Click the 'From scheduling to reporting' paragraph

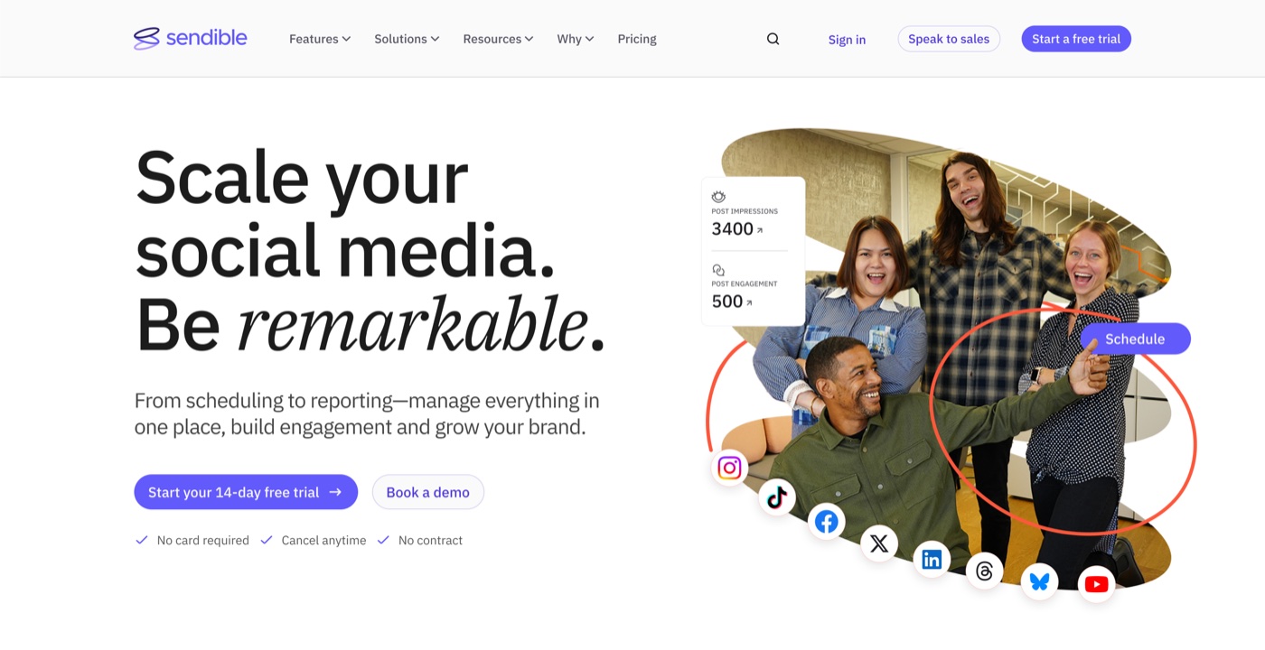[367, 413]
